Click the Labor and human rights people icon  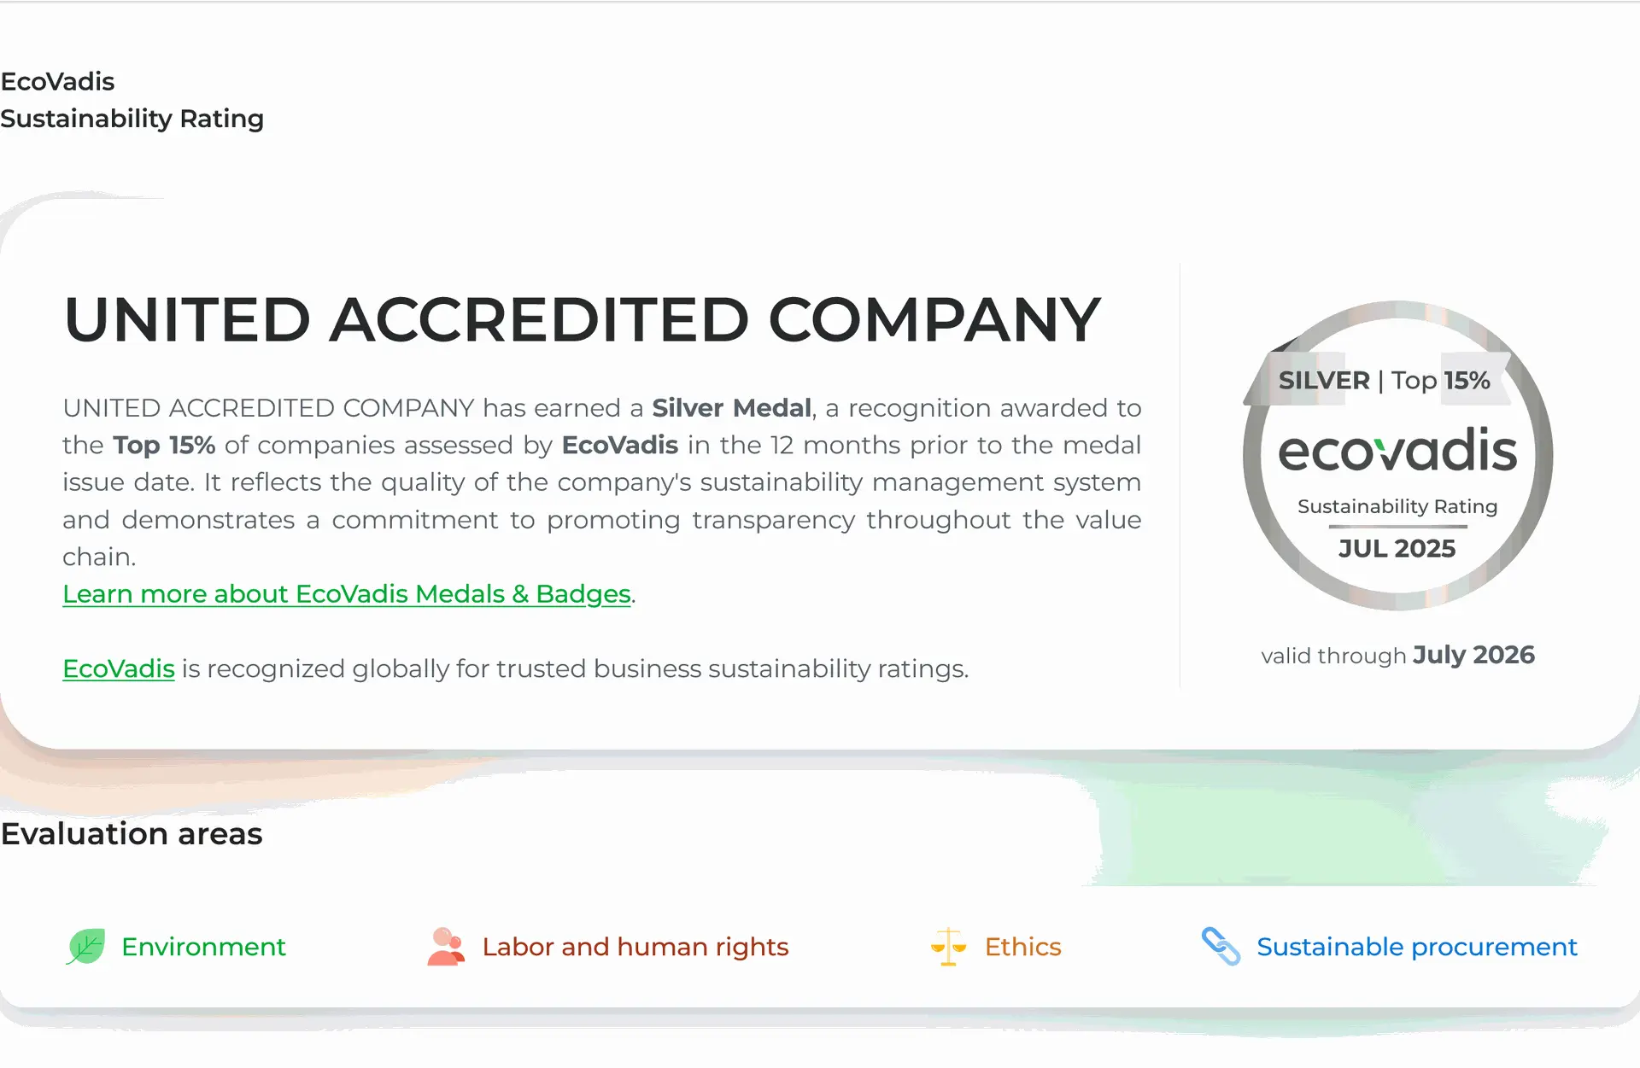(x=446, y=947)
